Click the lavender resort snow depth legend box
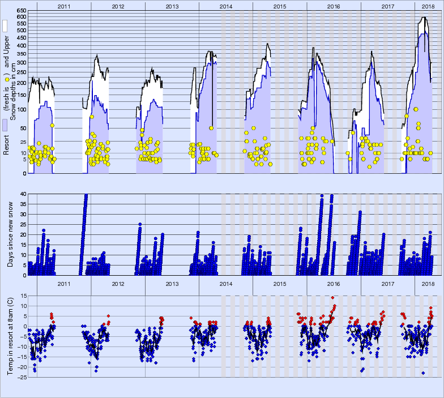444x398 pixels. click(x=5, y=125)
